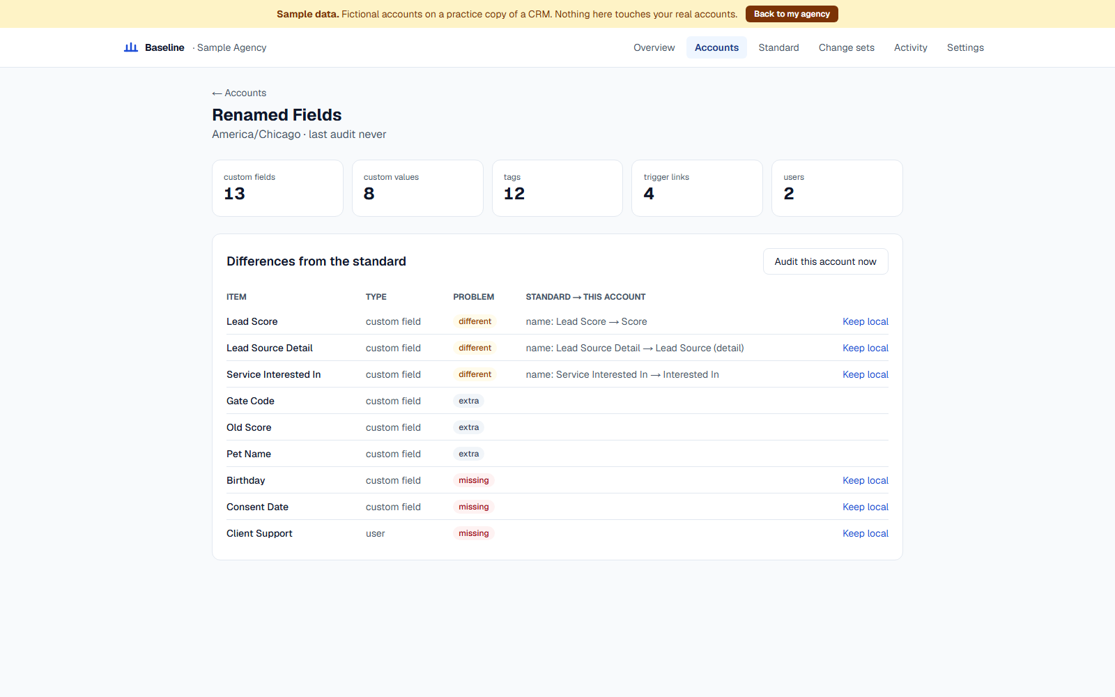Click the Sample Agency label in header
This screenshot has height=697, width=1115.
point(231,47)
